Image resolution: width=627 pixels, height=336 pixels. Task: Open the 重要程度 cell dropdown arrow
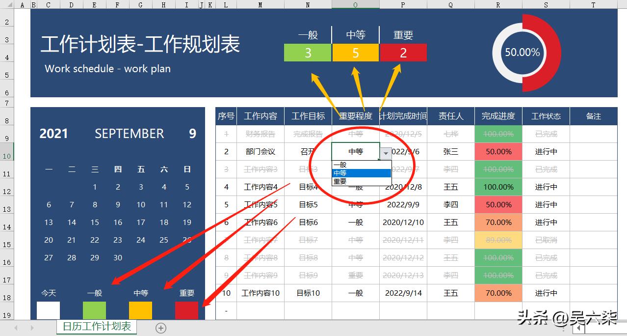(x=386, y=153)
